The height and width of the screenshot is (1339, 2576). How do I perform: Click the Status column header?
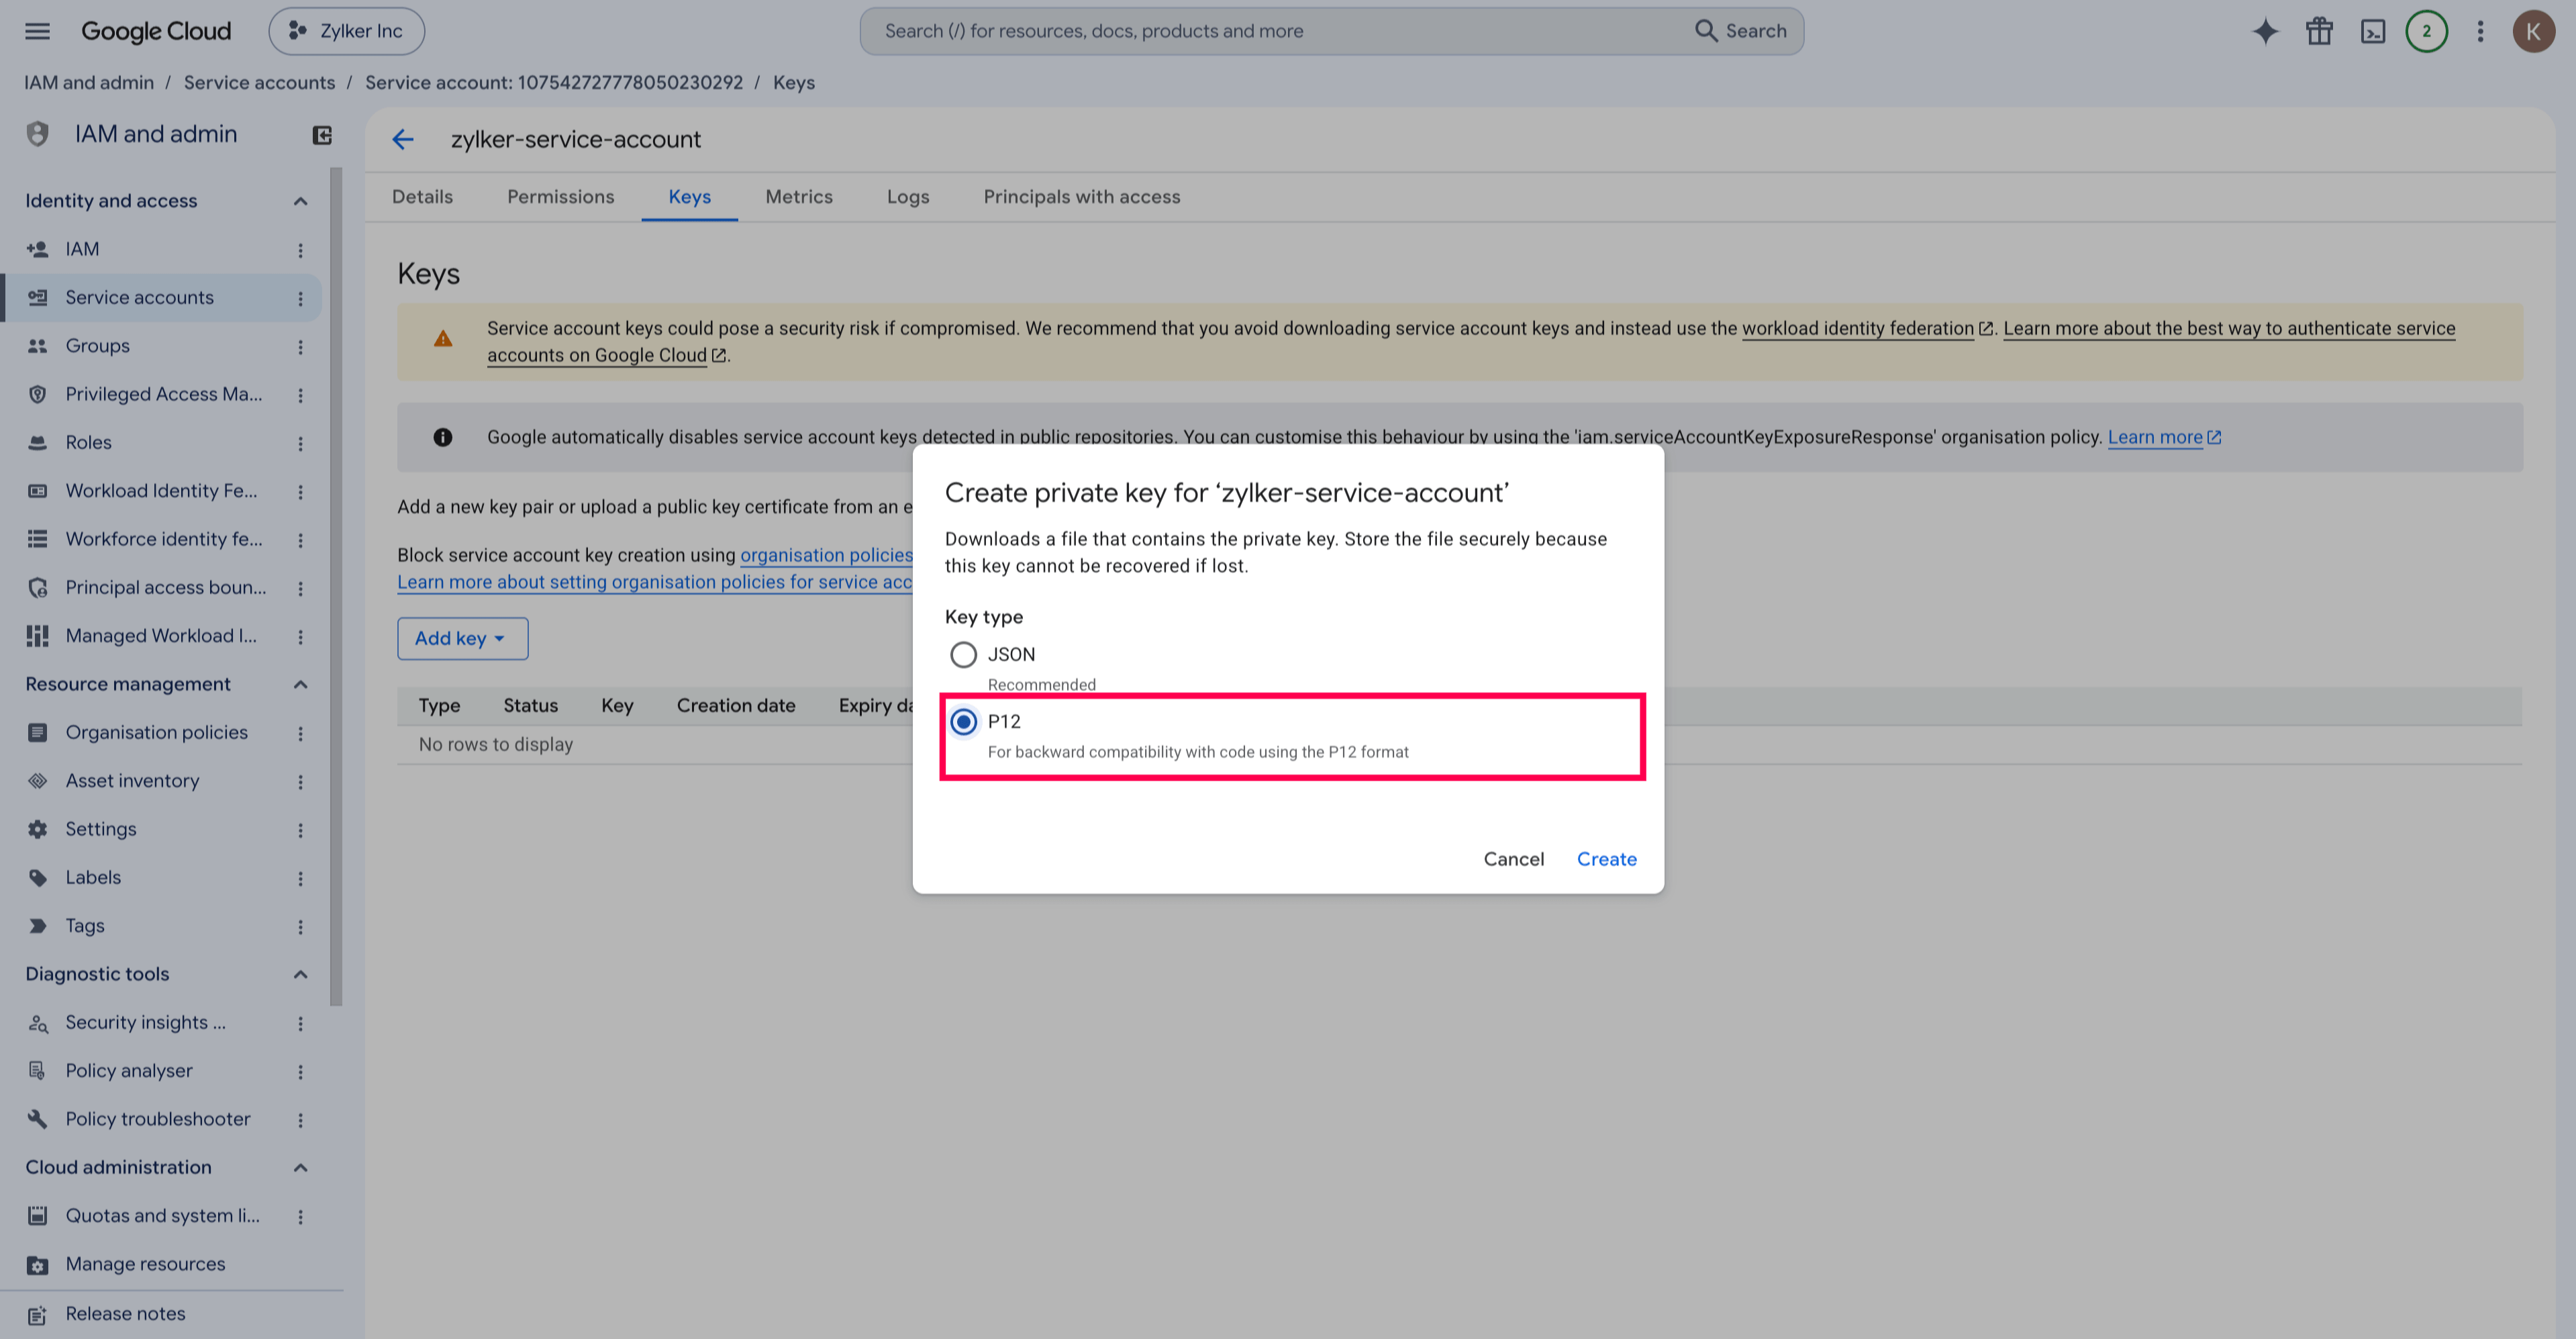pos(530,706)
